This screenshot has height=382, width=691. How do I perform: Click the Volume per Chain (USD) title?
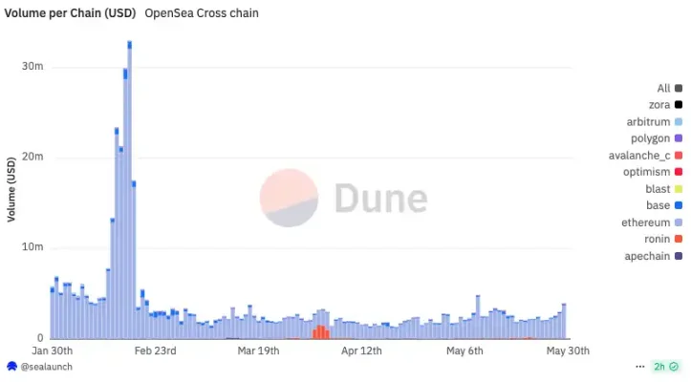[71, 13]
